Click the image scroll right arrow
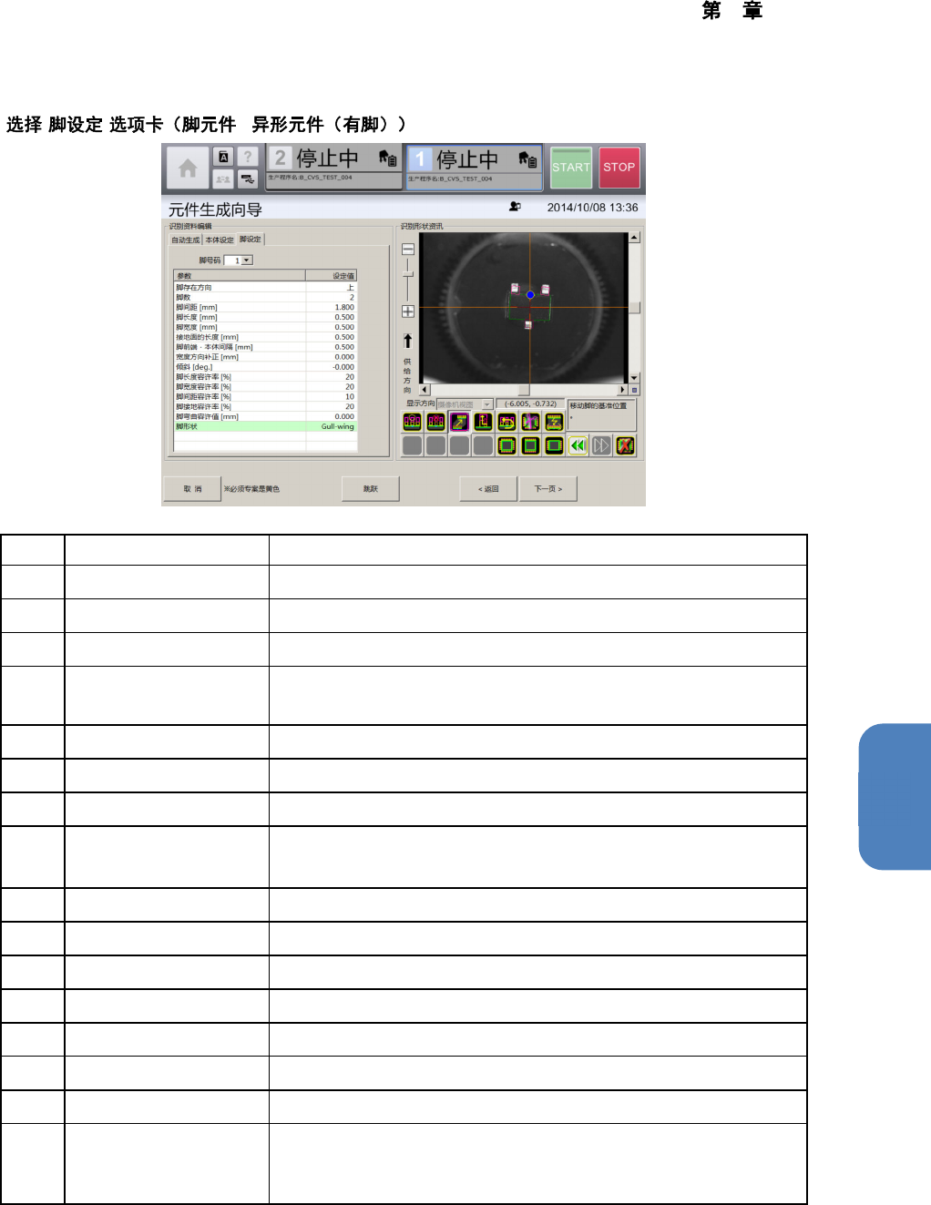This screenshot has height=1205, width=931. [623, 390]
